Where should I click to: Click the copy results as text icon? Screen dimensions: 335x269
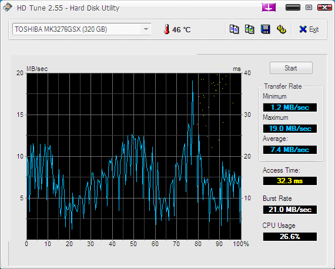pos(234,29)
